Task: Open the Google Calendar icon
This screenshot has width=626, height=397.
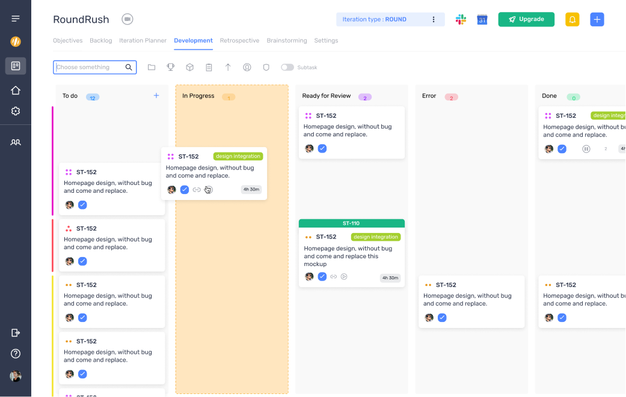Action: (482, 19)
